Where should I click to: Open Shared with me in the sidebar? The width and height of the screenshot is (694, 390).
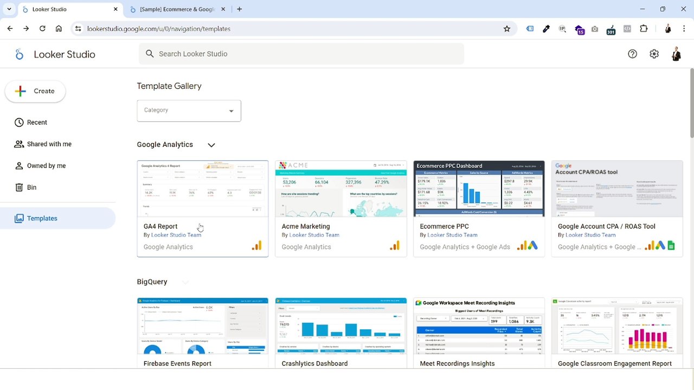tap(57, 144)
